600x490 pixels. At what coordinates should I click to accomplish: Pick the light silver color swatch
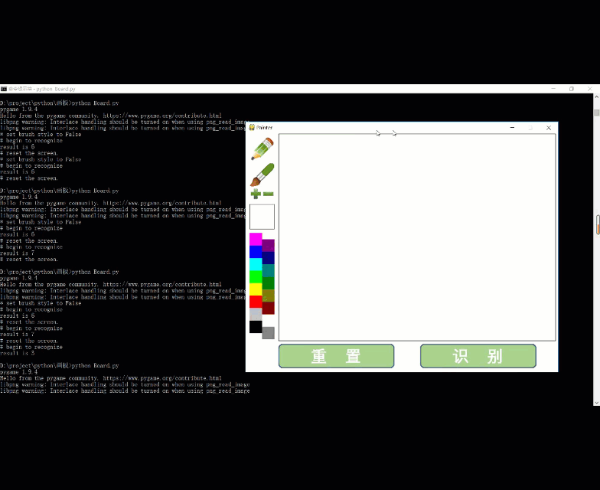click(x=256, y=314)
